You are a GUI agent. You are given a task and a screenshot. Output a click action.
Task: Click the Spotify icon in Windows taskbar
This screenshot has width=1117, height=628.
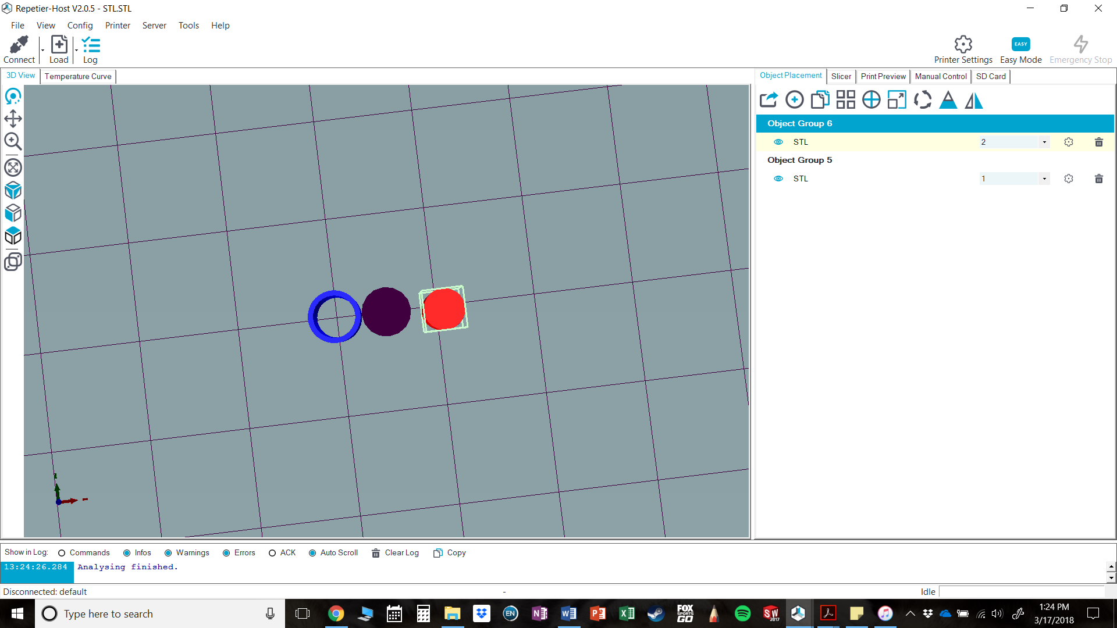pyautogui.click(x=742, y=613)
